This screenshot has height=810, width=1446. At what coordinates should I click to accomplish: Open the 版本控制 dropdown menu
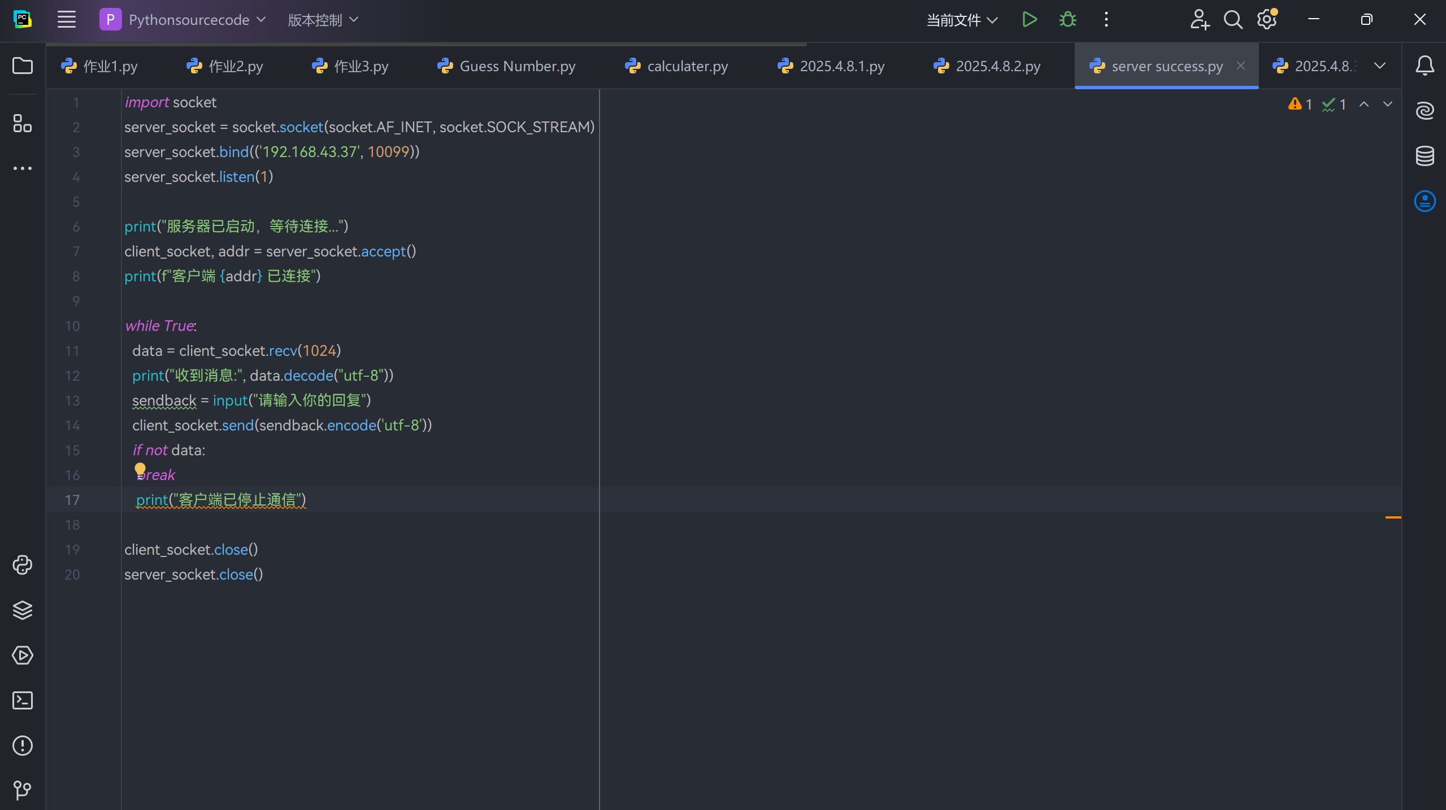tap(323, 20)
